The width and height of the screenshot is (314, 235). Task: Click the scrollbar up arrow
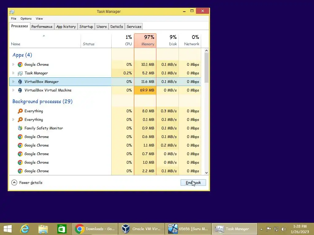[206, 50]
